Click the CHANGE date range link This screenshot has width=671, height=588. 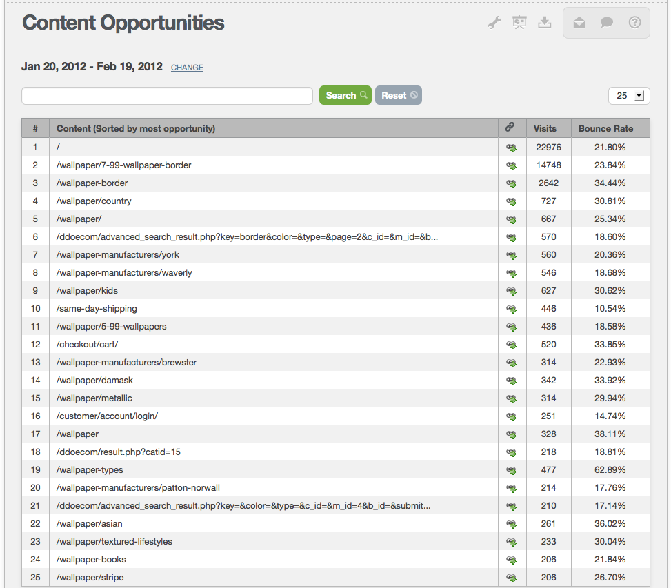pyautogui.click(x=187, y=68)
